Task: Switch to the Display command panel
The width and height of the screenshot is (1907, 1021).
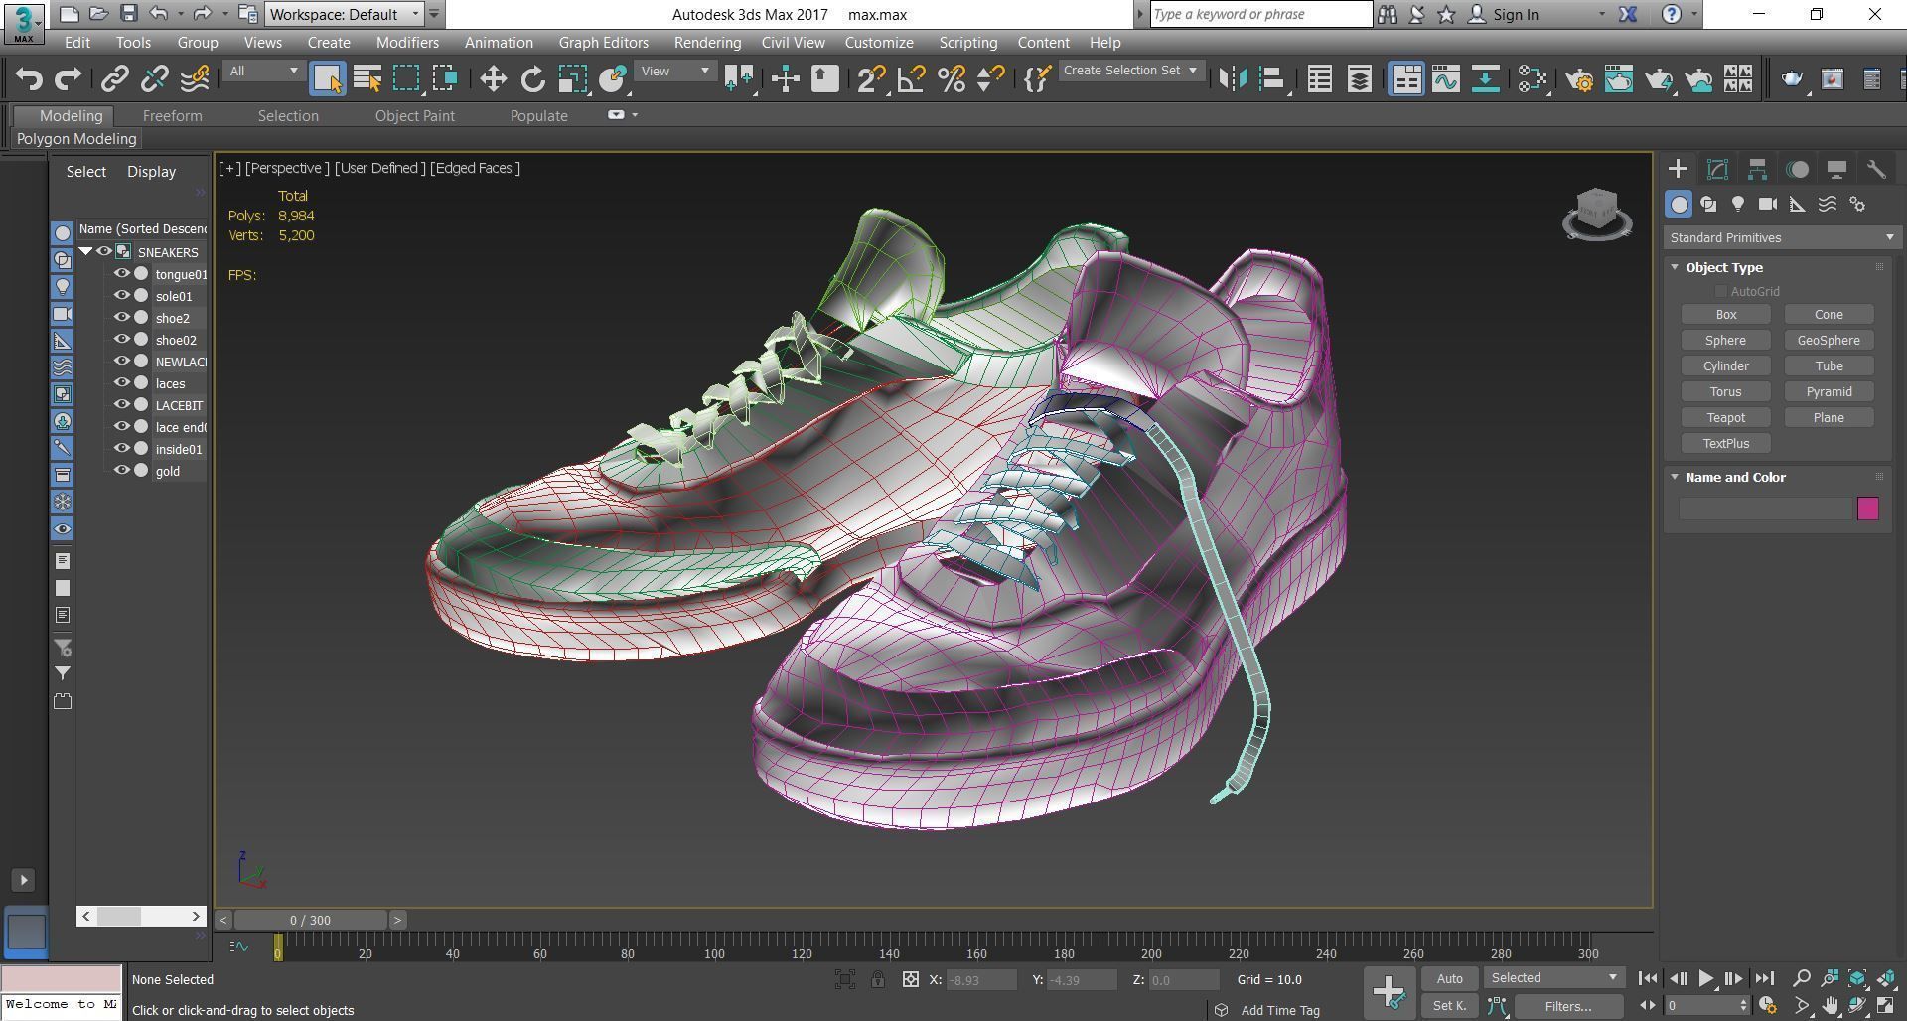Action: [x=1836, y=169]
